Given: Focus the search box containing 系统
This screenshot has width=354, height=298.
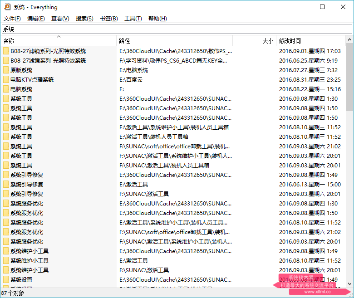Looking at the screenshot, I should click(177, 29).
